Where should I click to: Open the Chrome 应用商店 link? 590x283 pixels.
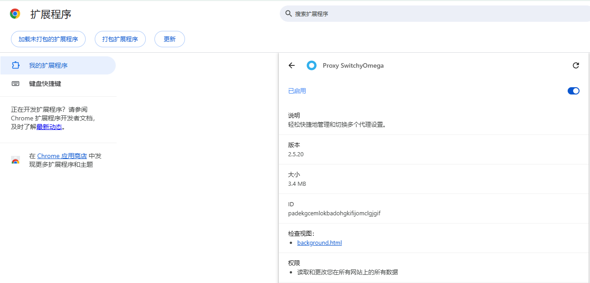click(62, 156)
